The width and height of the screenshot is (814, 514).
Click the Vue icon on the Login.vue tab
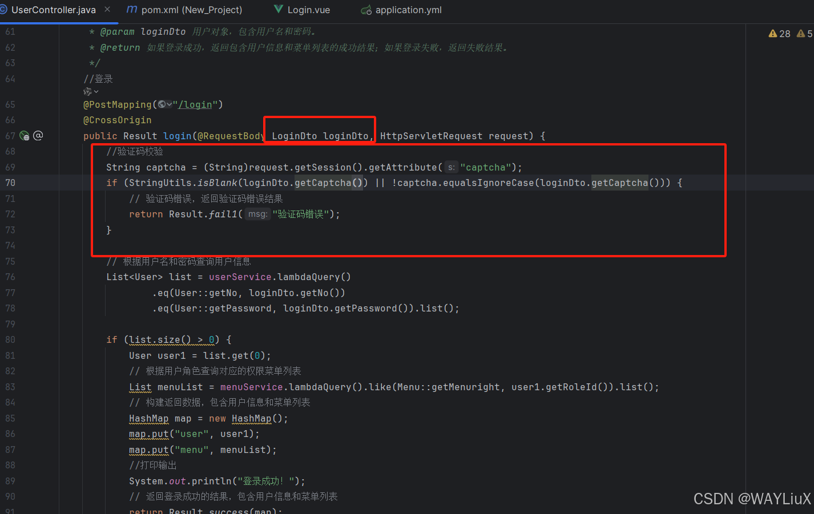click(x=277, y=10)
